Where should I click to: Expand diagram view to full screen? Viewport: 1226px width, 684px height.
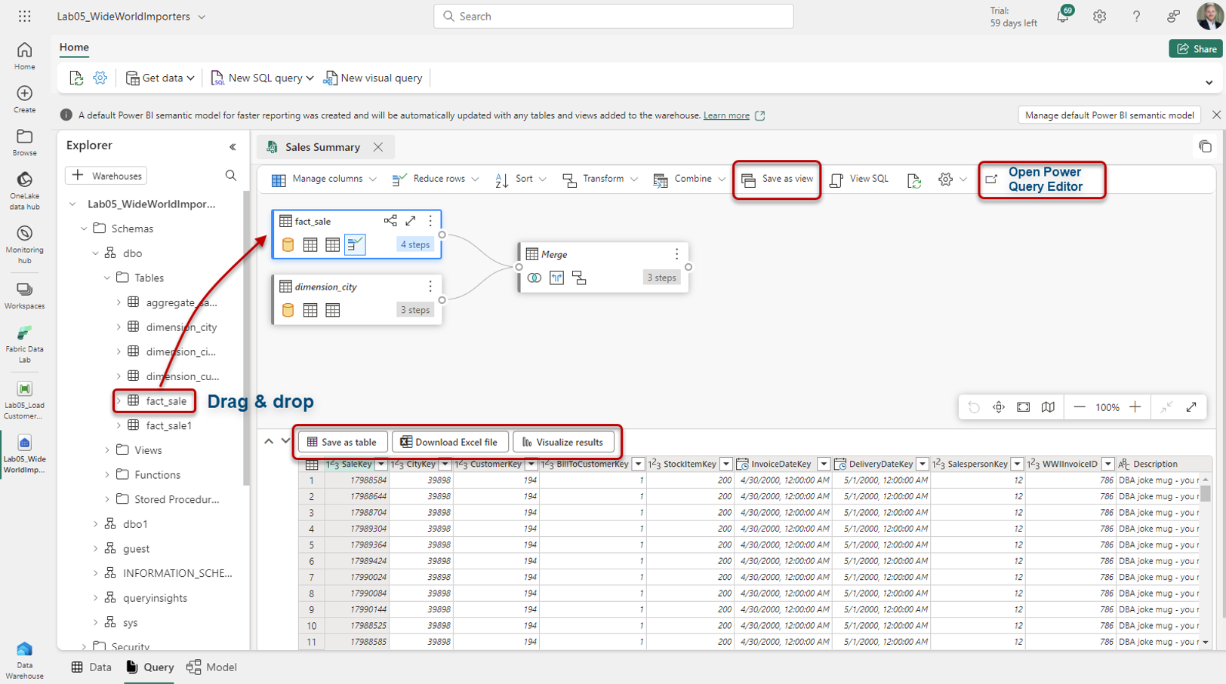click(1191, 407)
